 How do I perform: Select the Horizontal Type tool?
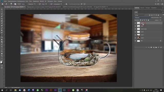[x=2, y=47]
